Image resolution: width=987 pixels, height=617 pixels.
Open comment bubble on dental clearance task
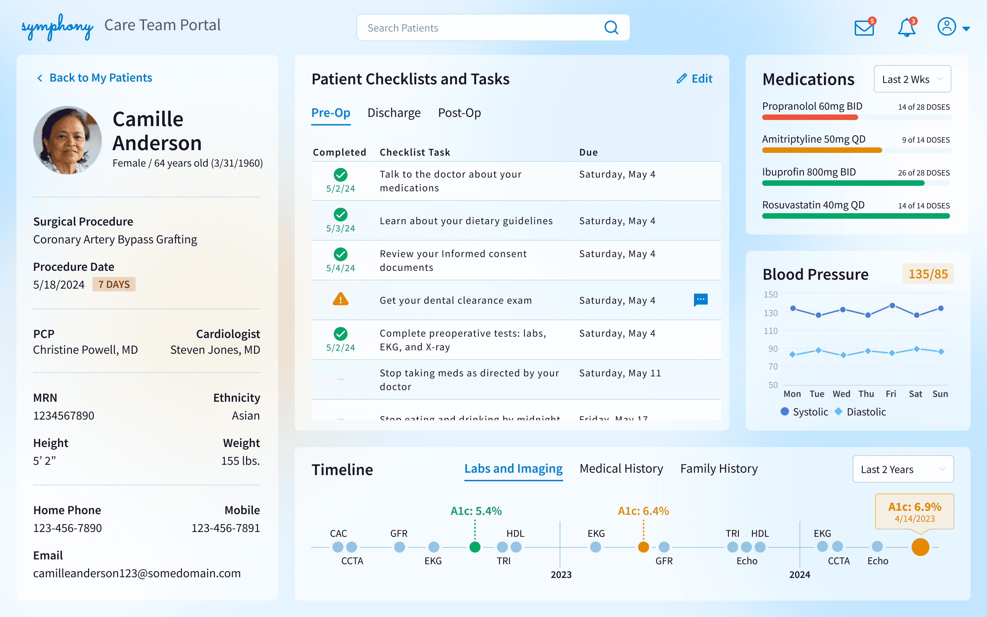(700, 300)
